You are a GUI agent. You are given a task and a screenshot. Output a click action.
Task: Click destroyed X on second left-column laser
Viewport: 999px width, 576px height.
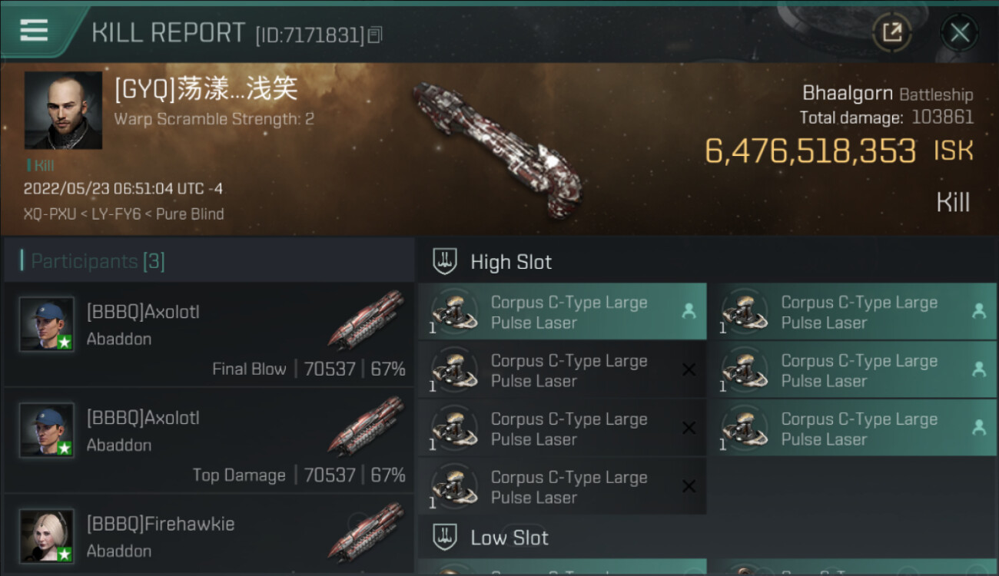pyautogui.click(x=689, y=370)
